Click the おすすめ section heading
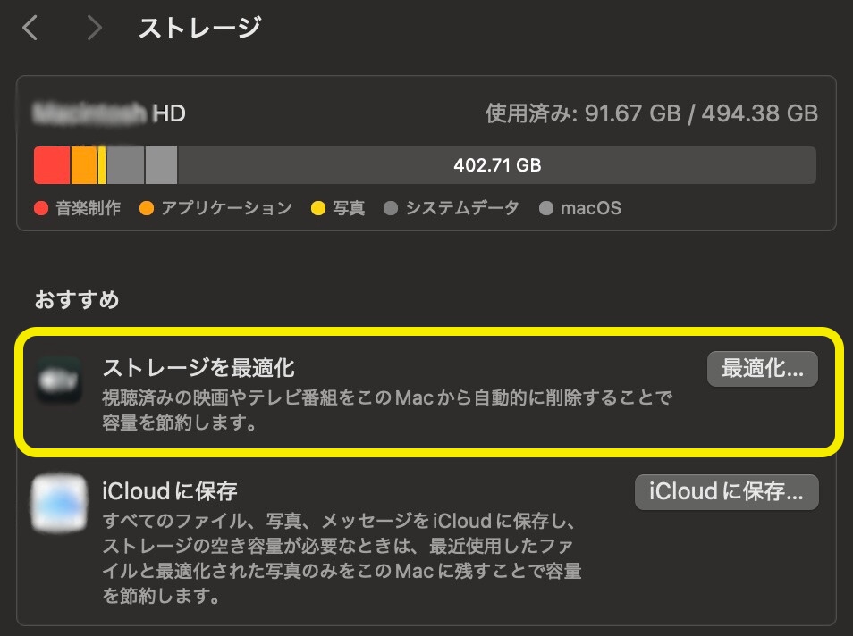 coord(77,300)
